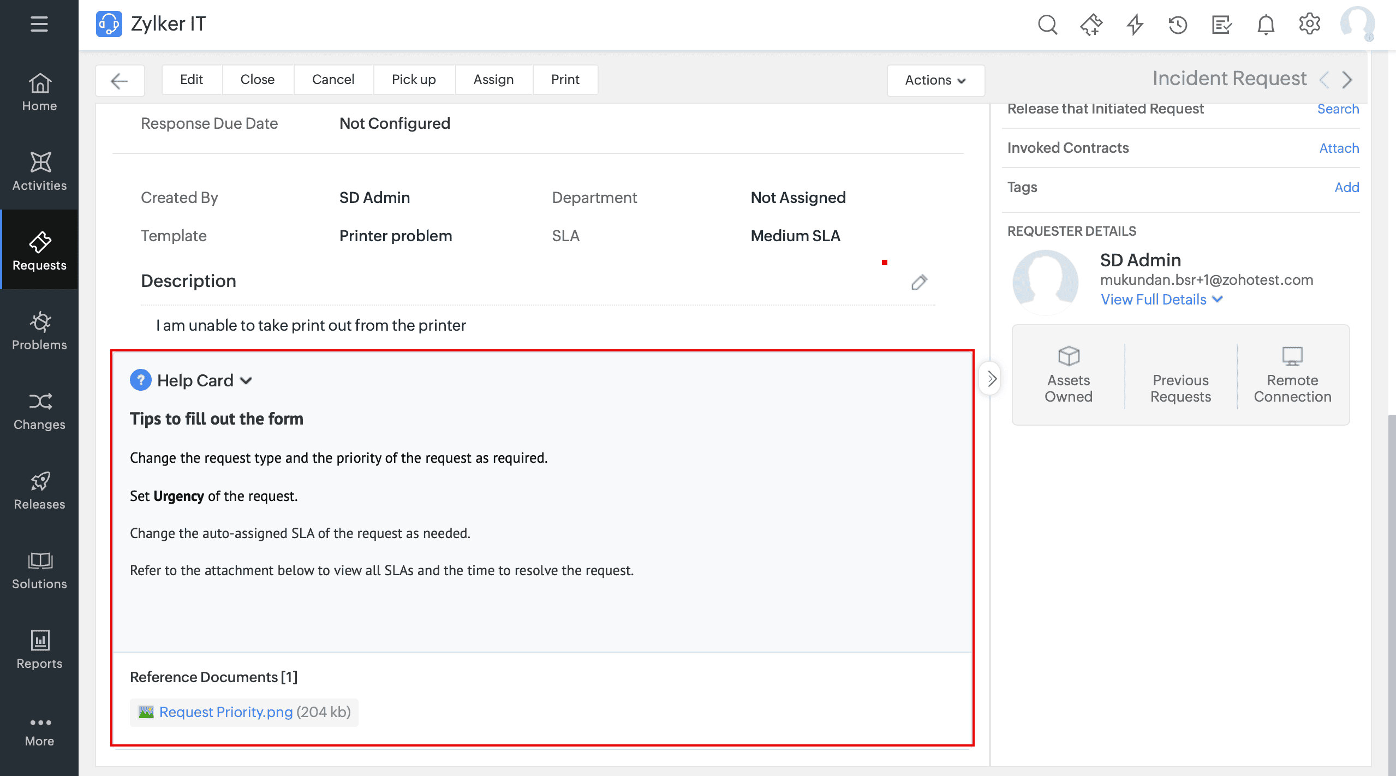Viewport: 1396px width, 776px height.
Task: Expand View Full Details of requester
Action: click(1161, 300)
